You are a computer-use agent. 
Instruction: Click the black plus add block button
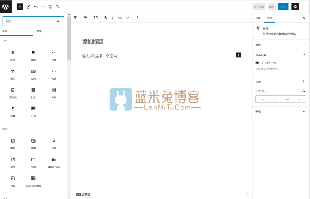coord(238,55)
